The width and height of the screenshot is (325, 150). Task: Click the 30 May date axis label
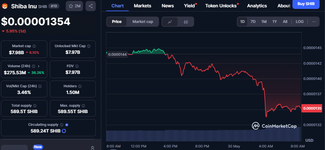pos(234,146)
